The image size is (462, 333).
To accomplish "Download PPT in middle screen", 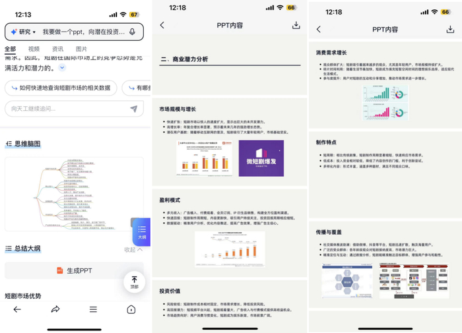I will point(296,25).
